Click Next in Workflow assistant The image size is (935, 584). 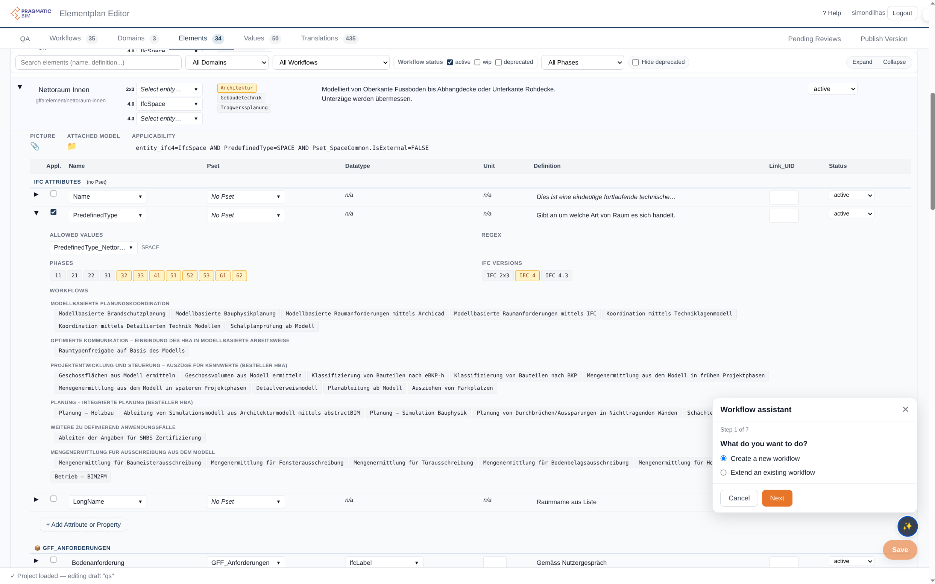(x=777, y=498)
